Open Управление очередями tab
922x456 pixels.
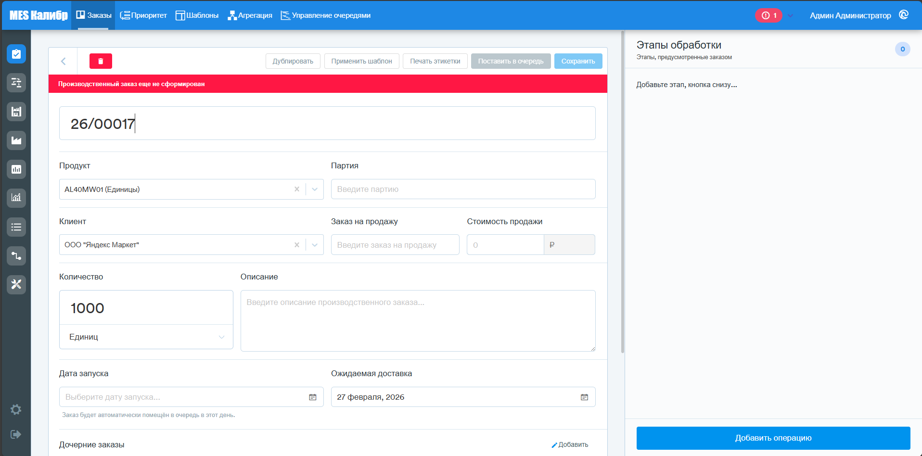point(326,15)
